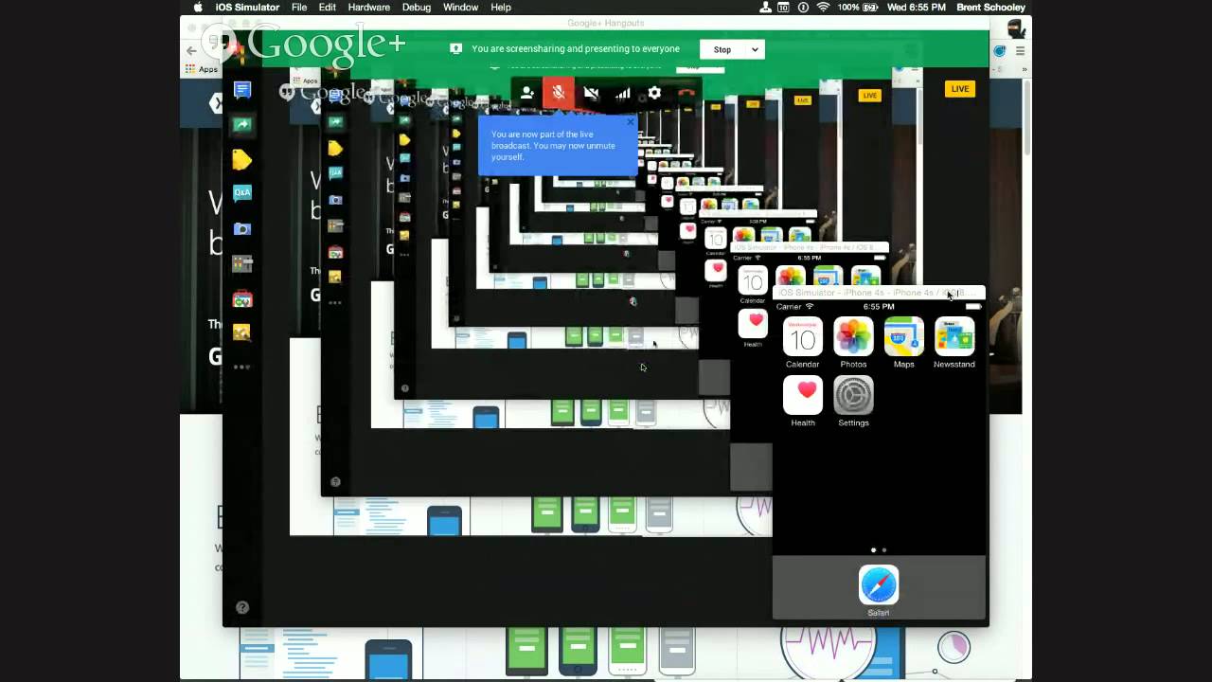Image resolution: width=1212 pixels, height=682 pixels.
Task: Open the Hangouts chat sidebar icon
Action: tap(242, 90)
